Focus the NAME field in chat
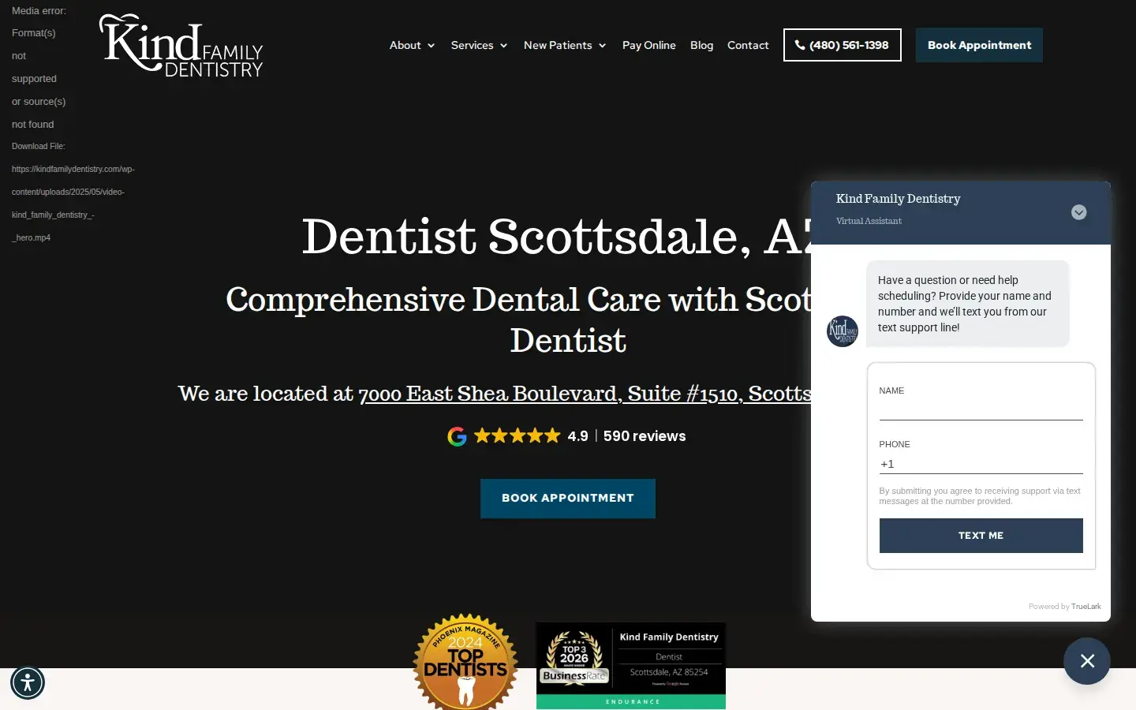 pyautogui.click(x=981, y=410)
